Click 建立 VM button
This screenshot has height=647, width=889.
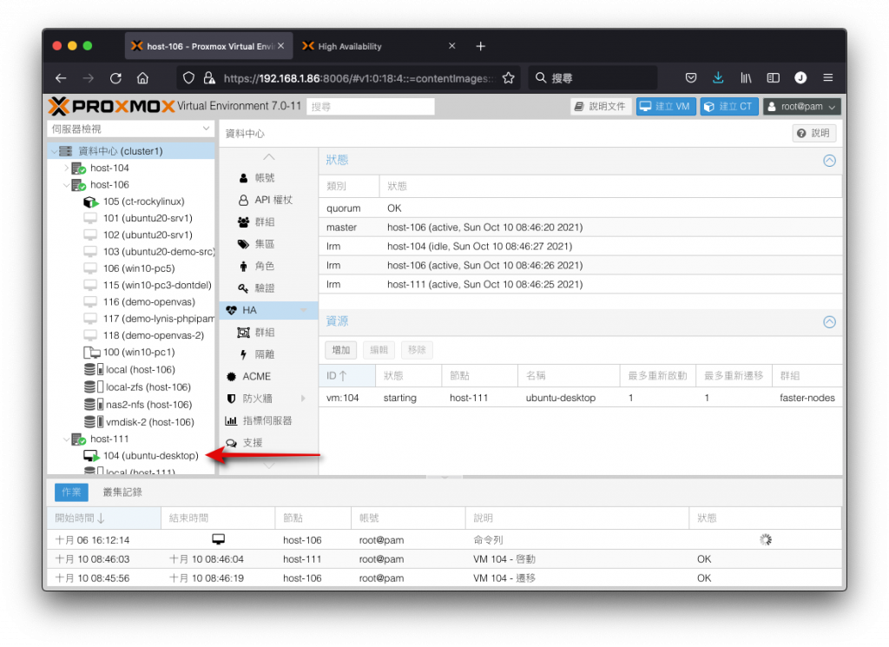[x=666, y=107]
